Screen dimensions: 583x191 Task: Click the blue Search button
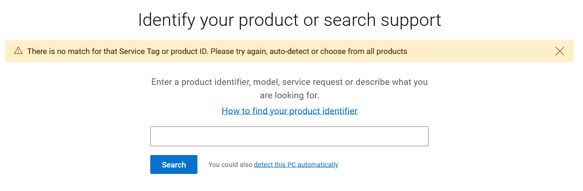[174, 165]
